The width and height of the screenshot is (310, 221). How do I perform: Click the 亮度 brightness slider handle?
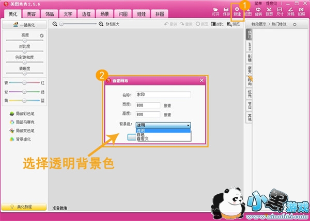[x=24, y=40]
